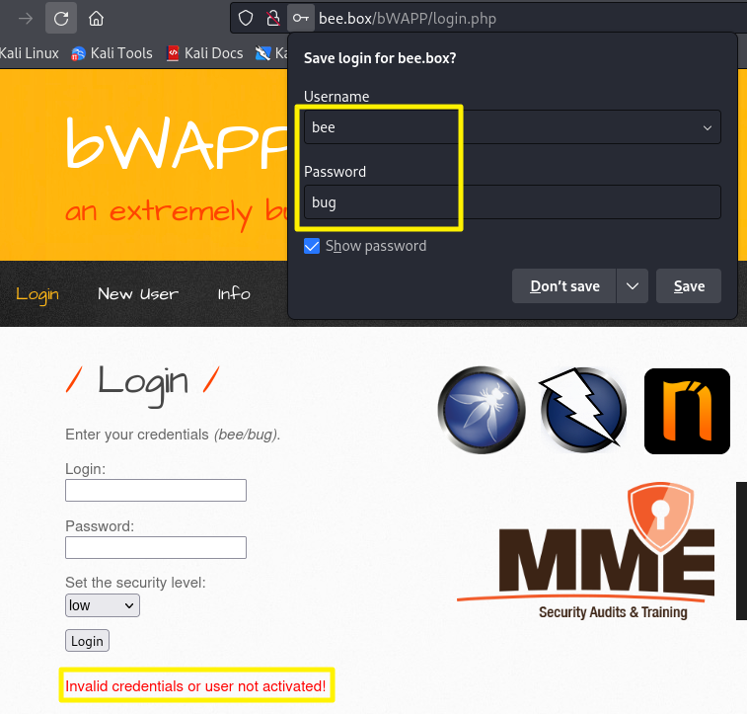Click the ZAP lightning bolt logo

[x=583, y=409]
